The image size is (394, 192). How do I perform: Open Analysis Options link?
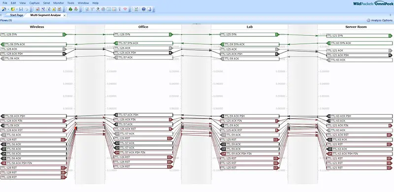(x=382, y=20)
